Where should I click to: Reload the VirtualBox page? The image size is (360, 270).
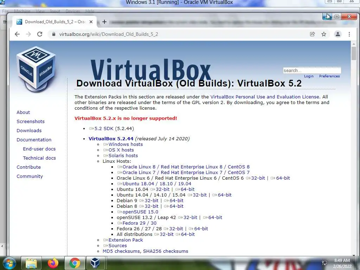40,34
